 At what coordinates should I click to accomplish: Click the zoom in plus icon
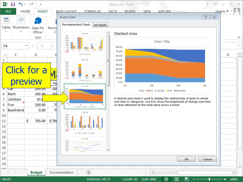(x=225, y=179)
